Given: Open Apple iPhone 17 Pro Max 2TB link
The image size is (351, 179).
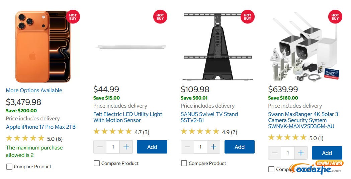Looking at the screenshot, I should [x=41, y=127].
